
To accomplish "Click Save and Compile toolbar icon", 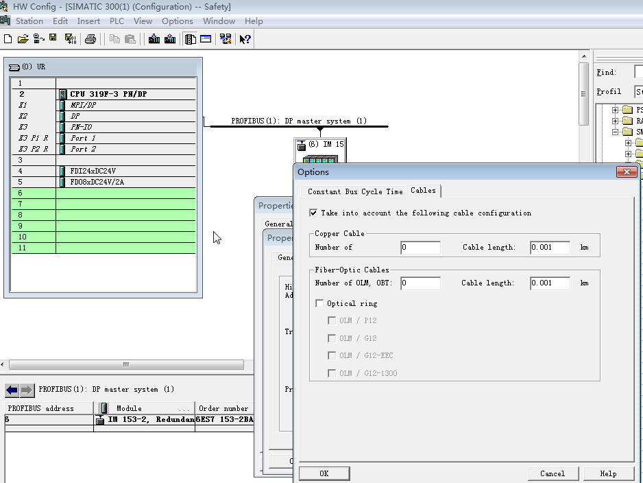I will coord(70,39).
